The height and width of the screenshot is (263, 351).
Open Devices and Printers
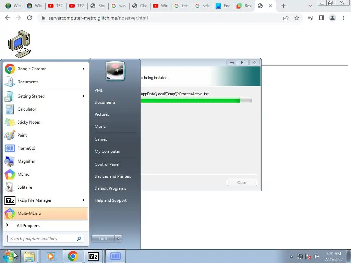pos(112,176)
